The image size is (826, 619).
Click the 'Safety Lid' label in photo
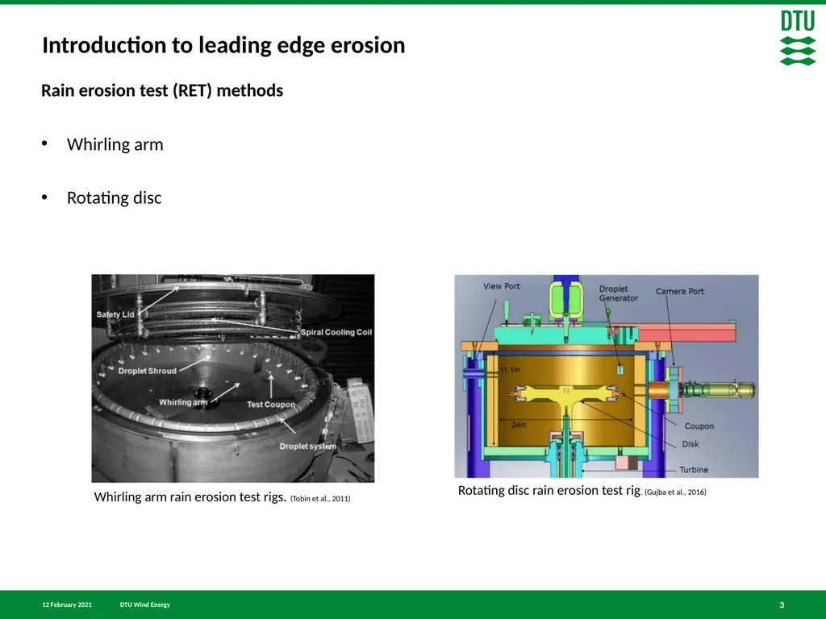tap(115, 314)
